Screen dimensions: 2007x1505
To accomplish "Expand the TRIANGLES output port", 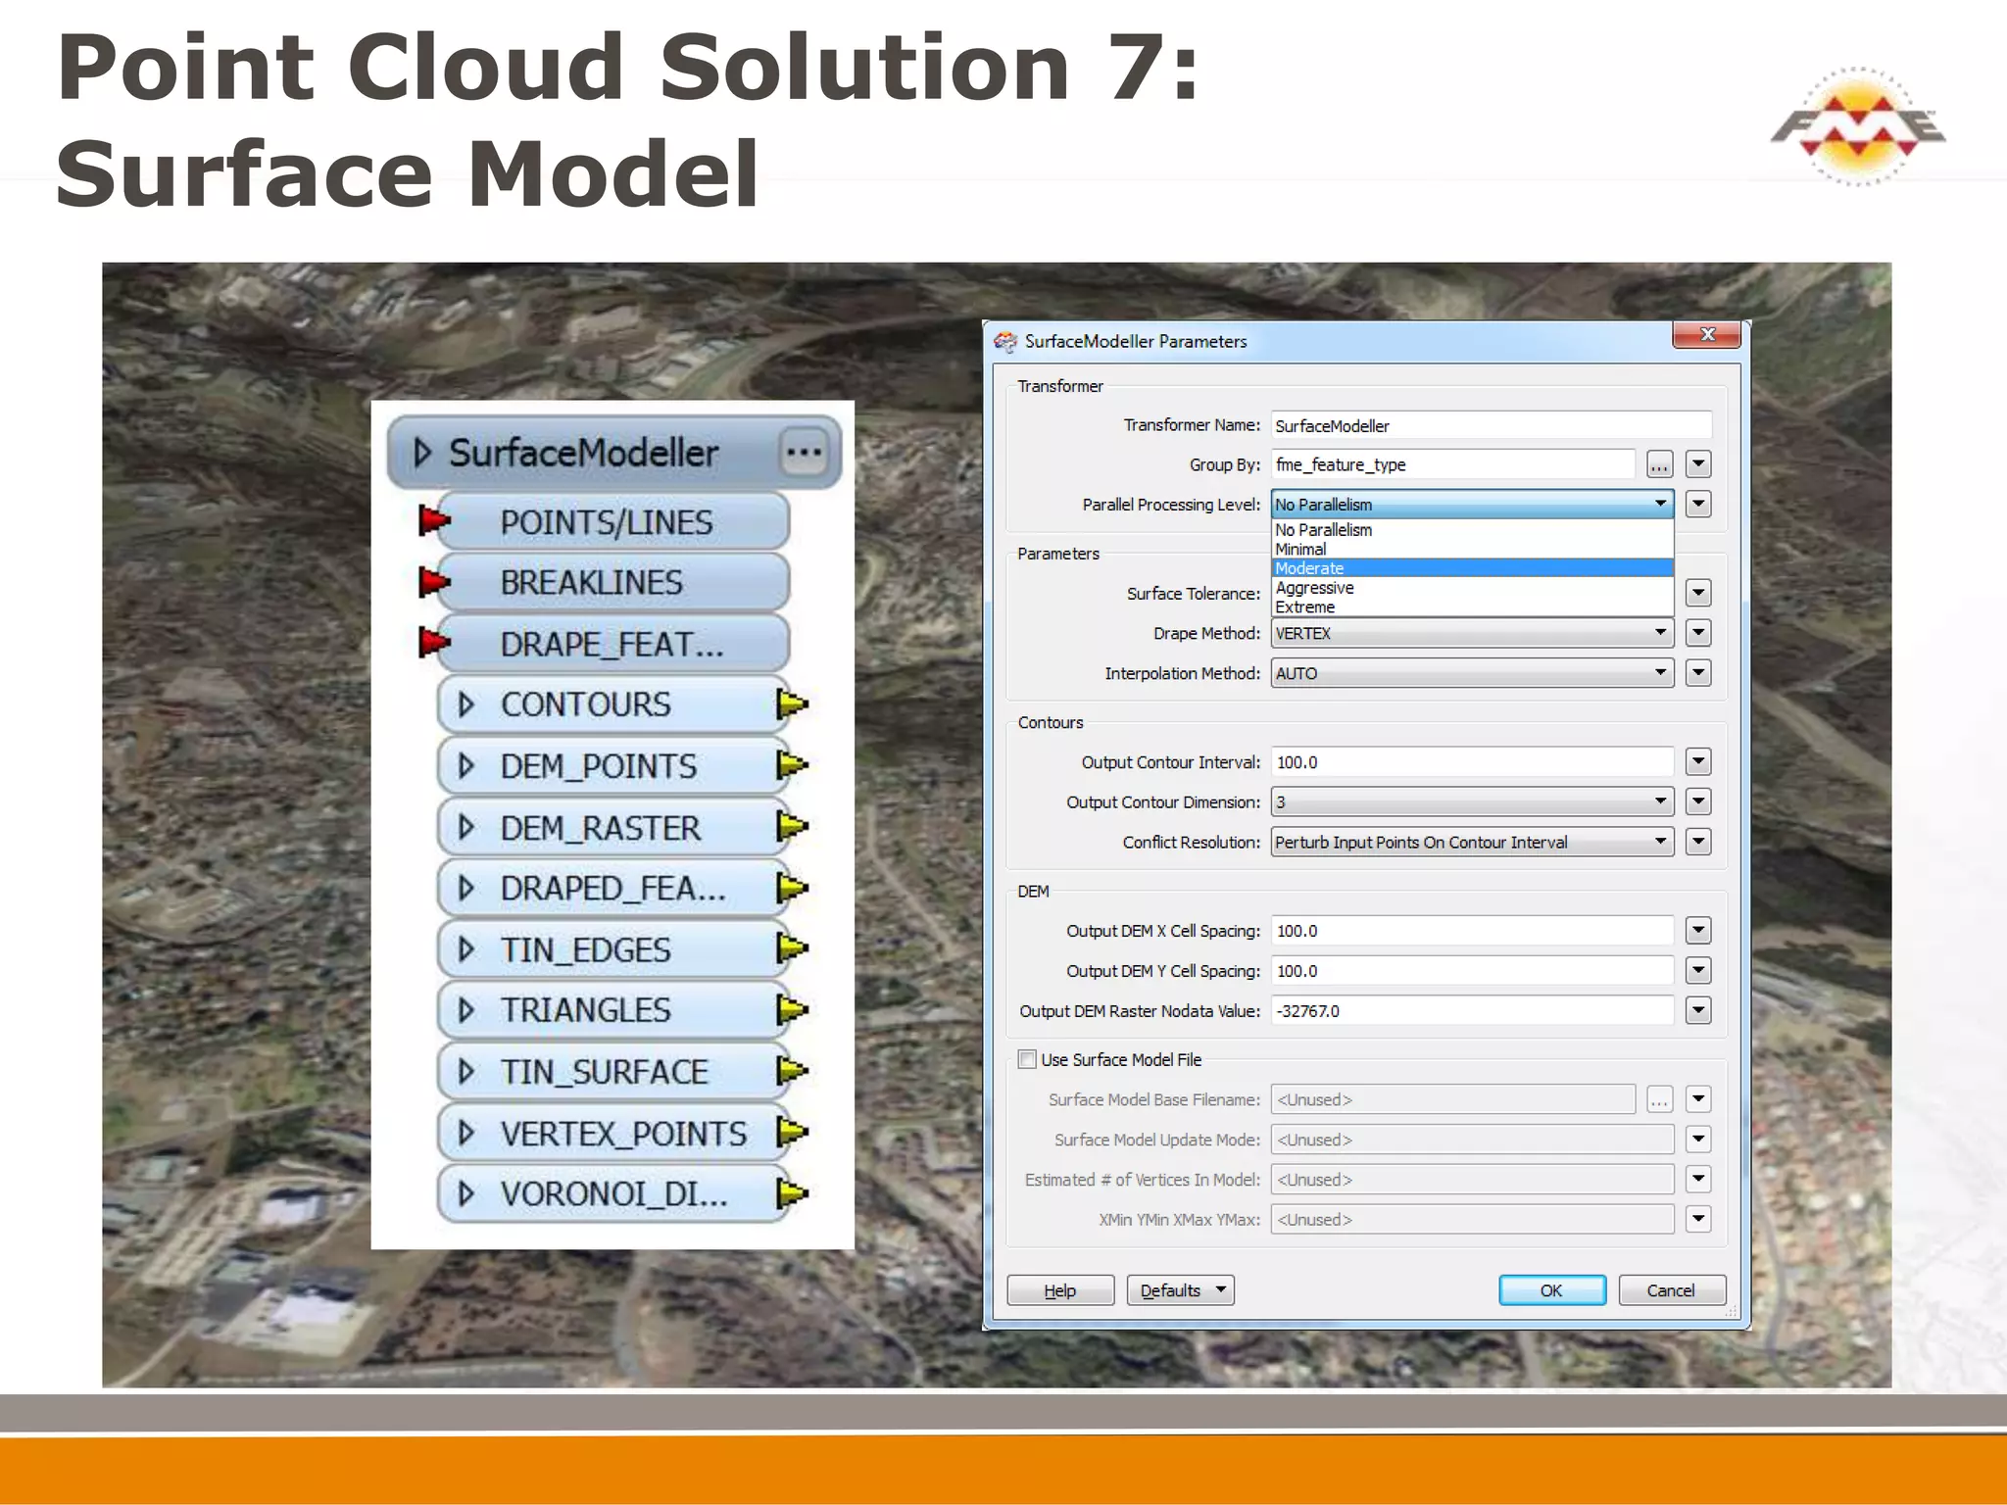I will [x=466, y=1009].
